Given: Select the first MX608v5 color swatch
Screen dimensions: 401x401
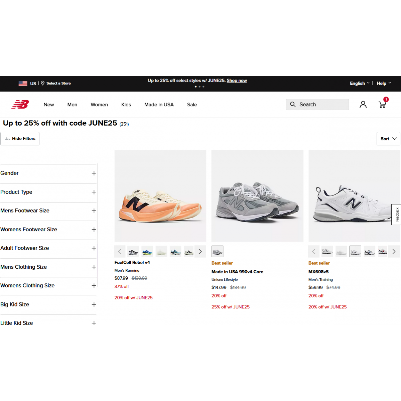Looking at the screenshot, I should click(327, 251).
